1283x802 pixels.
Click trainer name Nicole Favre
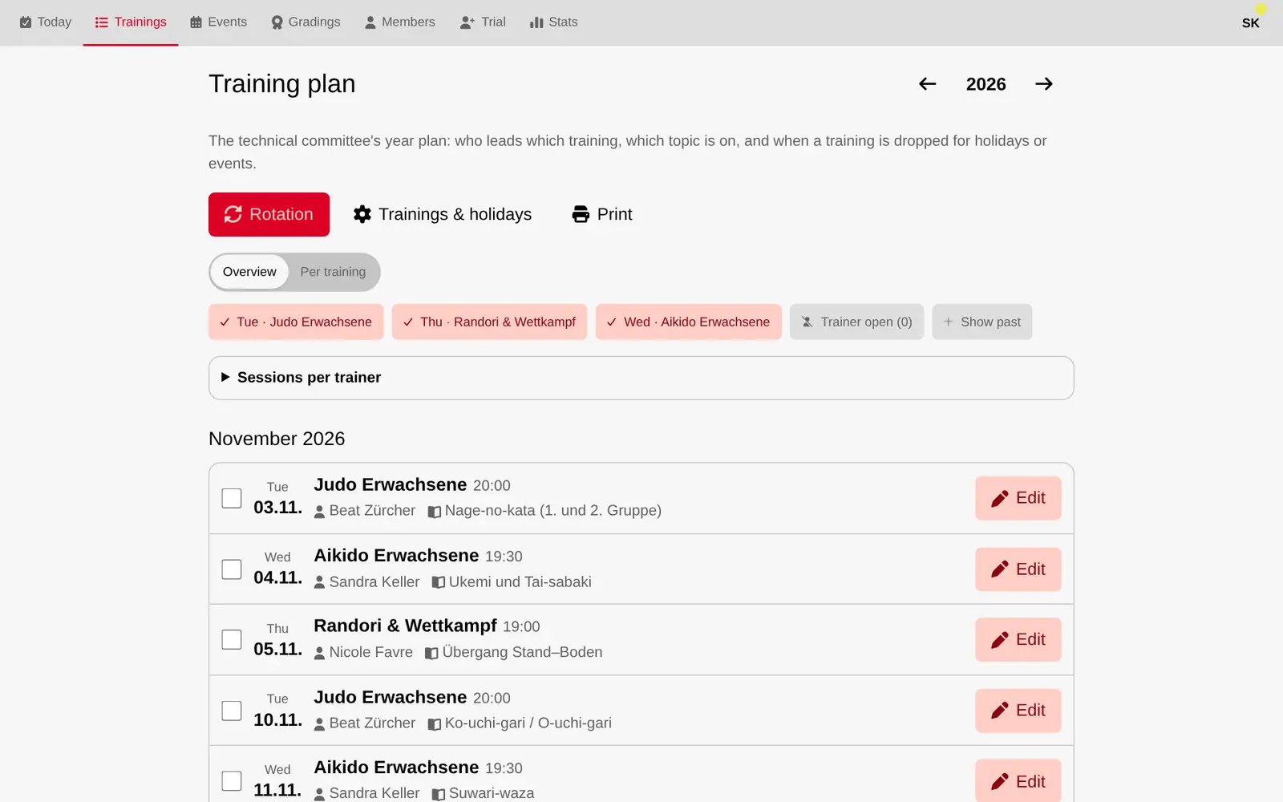pos(371,653)
